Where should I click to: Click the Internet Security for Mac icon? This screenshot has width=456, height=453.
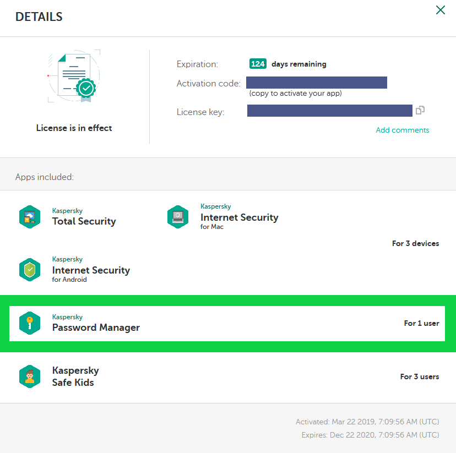178,217
